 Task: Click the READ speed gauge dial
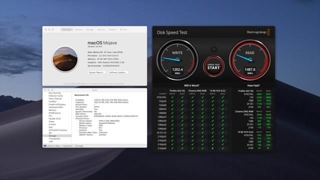[x=250, y=60]
